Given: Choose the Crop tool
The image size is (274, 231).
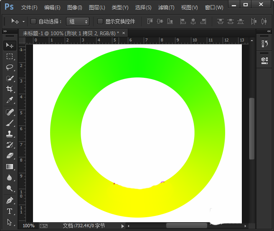Looking at the screenshot, I should tap(10, 89).
